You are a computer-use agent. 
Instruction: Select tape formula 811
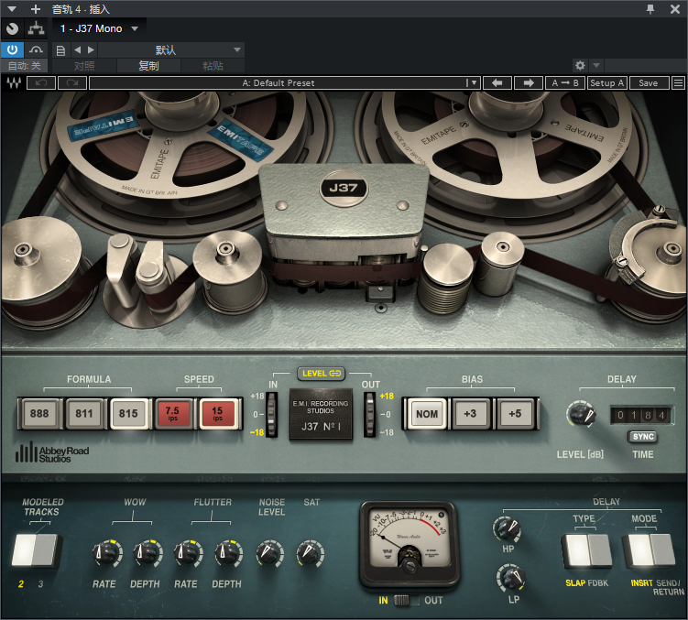(83, 413)
